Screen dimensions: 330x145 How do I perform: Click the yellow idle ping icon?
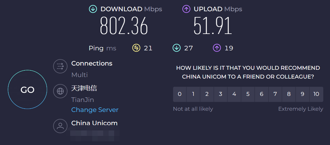click(x=136, y=48)
